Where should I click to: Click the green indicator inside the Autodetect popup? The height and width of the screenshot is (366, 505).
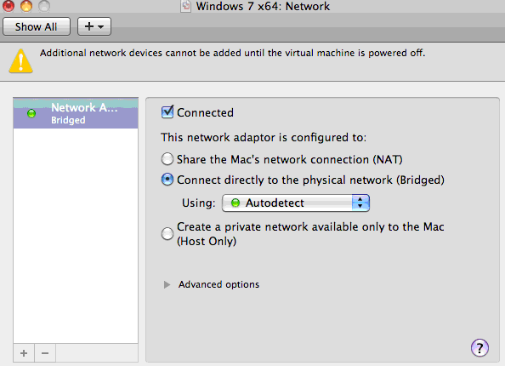pos(235,203)
